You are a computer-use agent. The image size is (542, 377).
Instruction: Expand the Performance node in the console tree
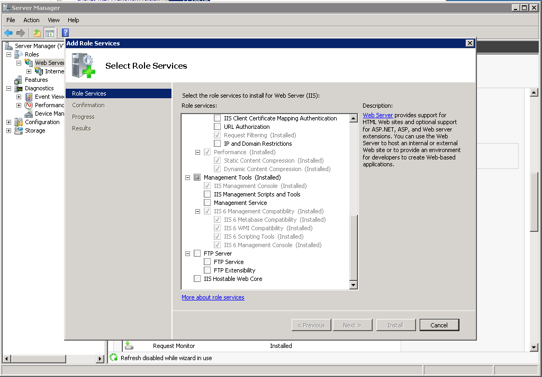pos(19,105)
